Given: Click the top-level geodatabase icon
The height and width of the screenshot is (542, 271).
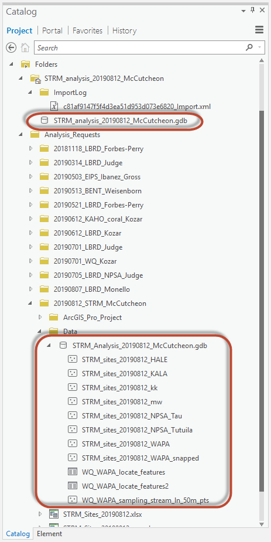Looking at the screenshot, I should (44, 120).
